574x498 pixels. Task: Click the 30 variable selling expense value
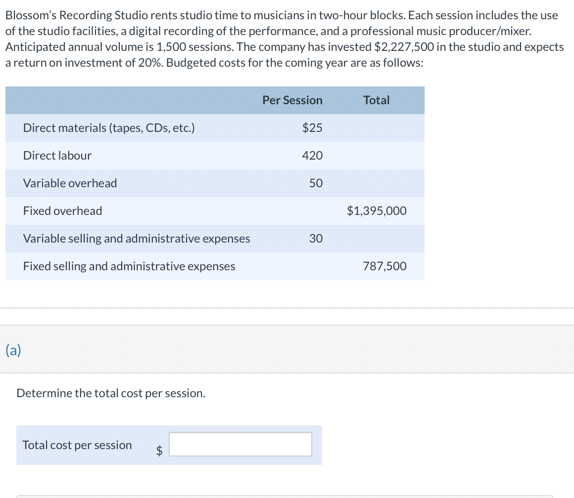pyautogui.click(x=316, y=239)
